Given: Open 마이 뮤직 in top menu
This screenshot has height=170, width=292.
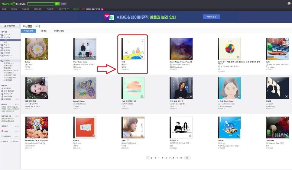Looking at the screenshot, I should tap(14, 9).
